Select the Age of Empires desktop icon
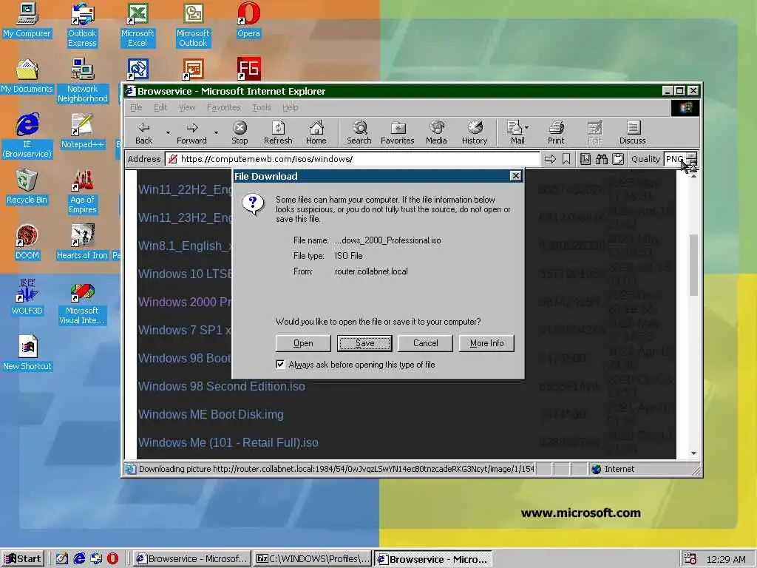 [82, 192]
